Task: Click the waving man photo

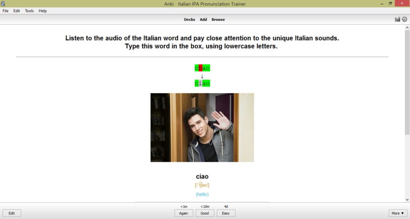Action: click(x=202, y=128)
